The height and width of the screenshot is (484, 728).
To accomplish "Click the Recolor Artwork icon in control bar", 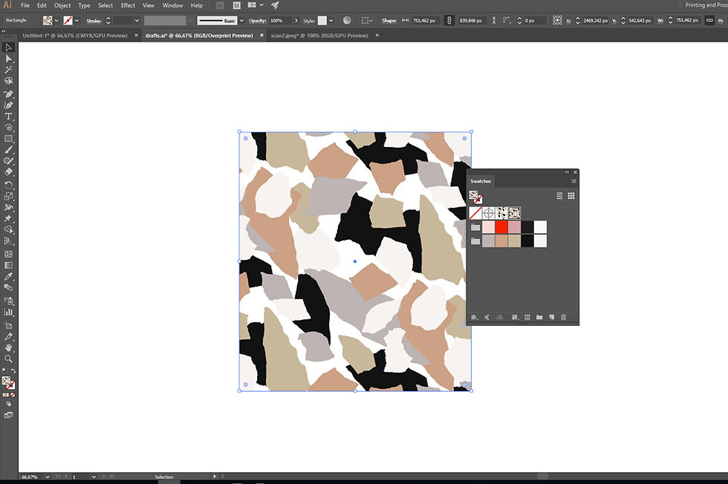I will coord(347,21).
